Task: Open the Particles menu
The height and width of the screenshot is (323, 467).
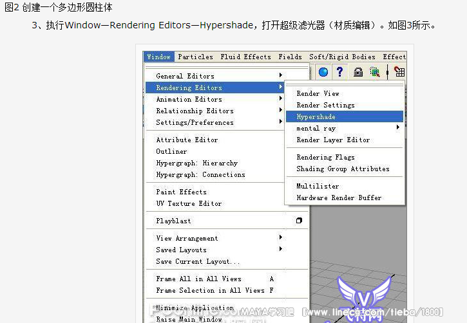Action: [x=195, y=57]
